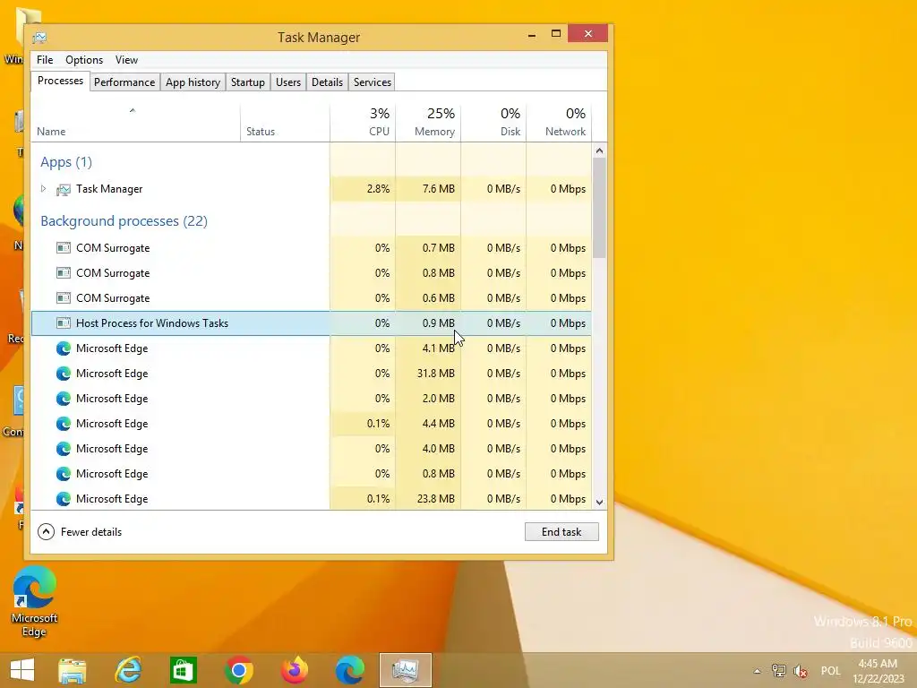This screenshot has width=917, height=688.
Task: Click the Edge icon on the 23.8 MB row
Action: coord(64,499)
